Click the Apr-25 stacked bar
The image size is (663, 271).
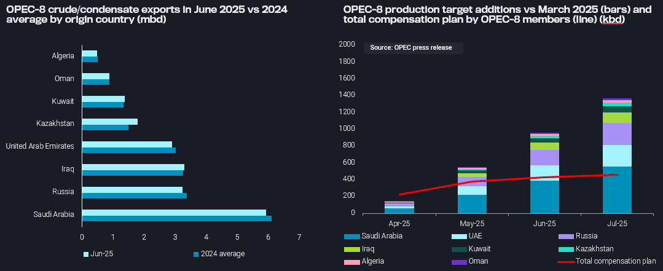[x=399, y=207]
